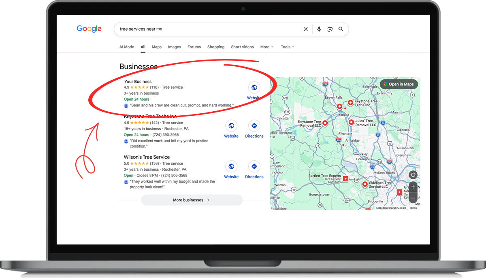Viewport: 486px width, 278px height.
Task: Get directions to Wilson's Tree Service icon
Action: click(254, 166)
